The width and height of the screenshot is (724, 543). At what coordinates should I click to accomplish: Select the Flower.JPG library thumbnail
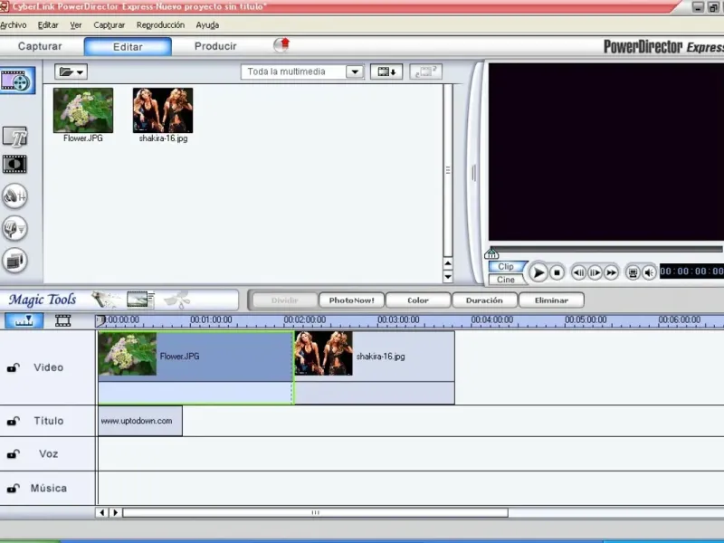click(x=83, y=110)
